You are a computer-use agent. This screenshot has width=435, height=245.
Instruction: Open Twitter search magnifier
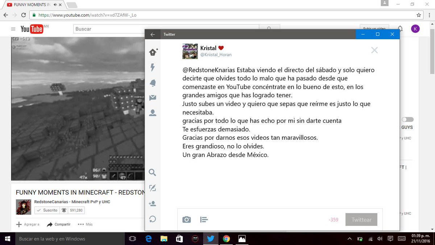click(x=153, y=172)
